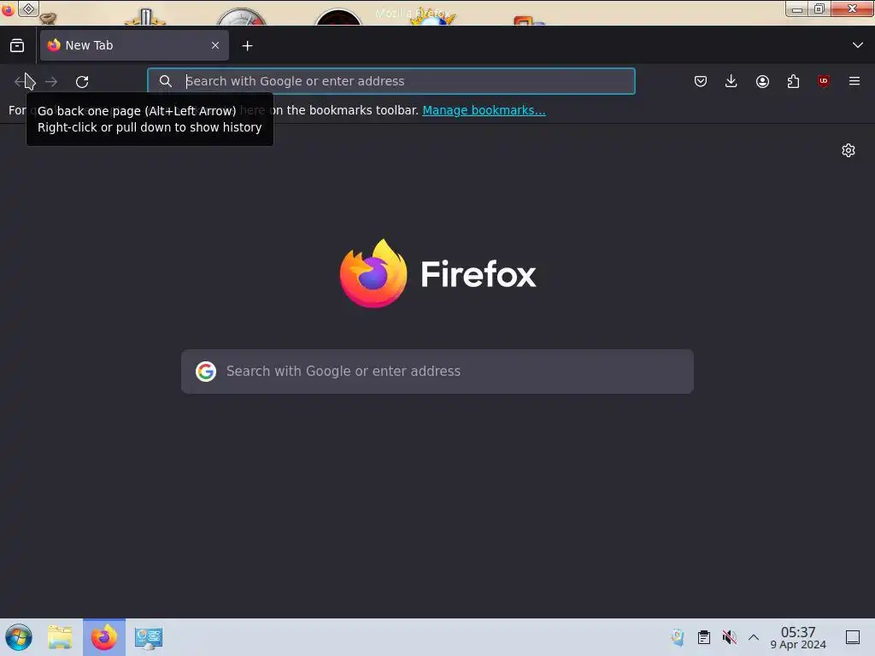Select the Firefox taskbar entry
The height and width of the screenshot is (656, 875).
click(x=104, y=637)
